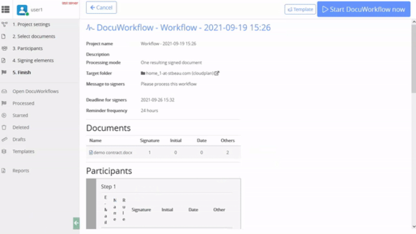Click the '24 hours' reminder frequency value
Screen dimensions: 416x234
pyautogui.click(x=149, y=111)
